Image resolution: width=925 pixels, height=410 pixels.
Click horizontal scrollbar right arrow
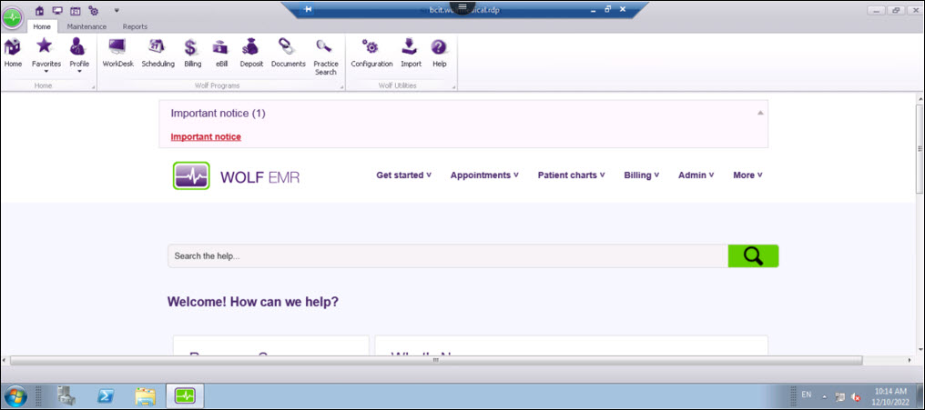click(910, 360)
